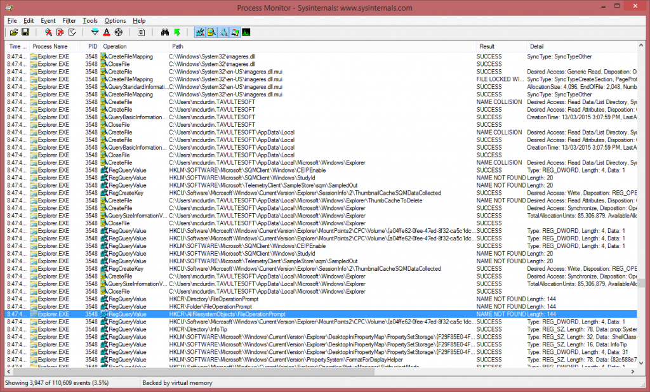Open the Help menu
This screenshot has width=650, height=392.
(x=139, y=21)
